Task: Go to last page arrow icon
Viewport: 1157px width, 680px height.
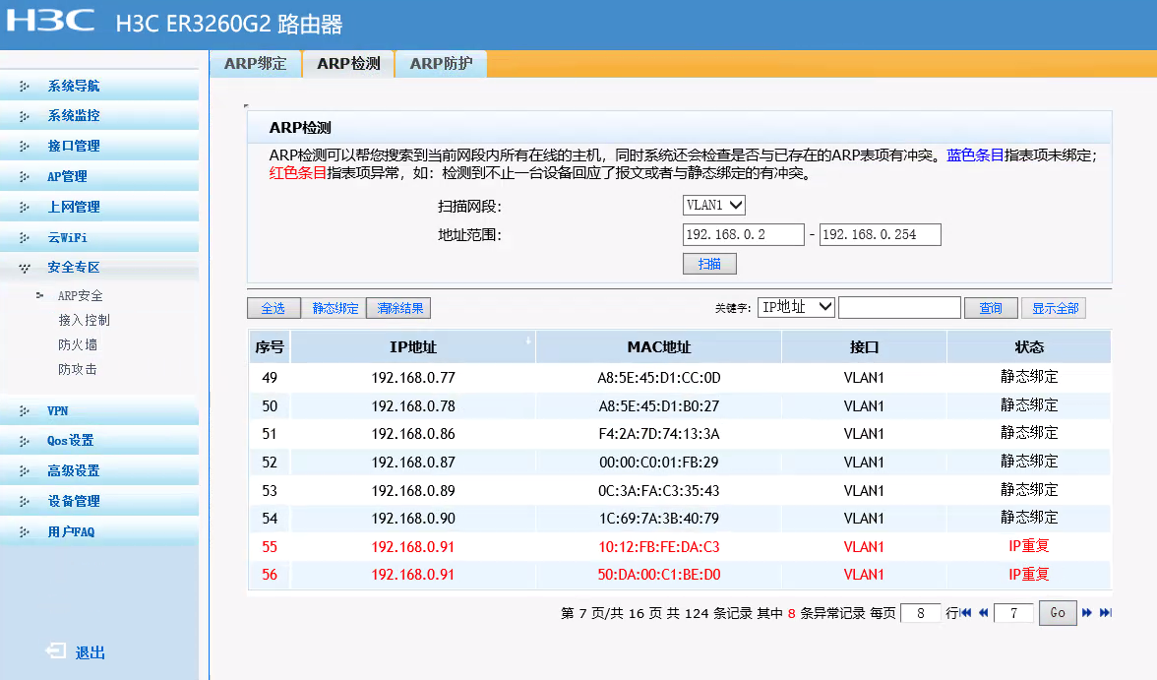Action: [1106, 613]
